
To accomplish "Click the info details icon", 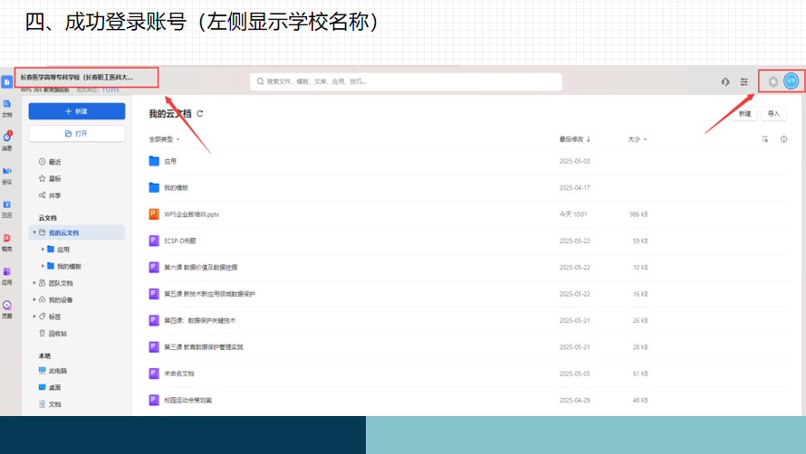I will (x=784, y=139).
